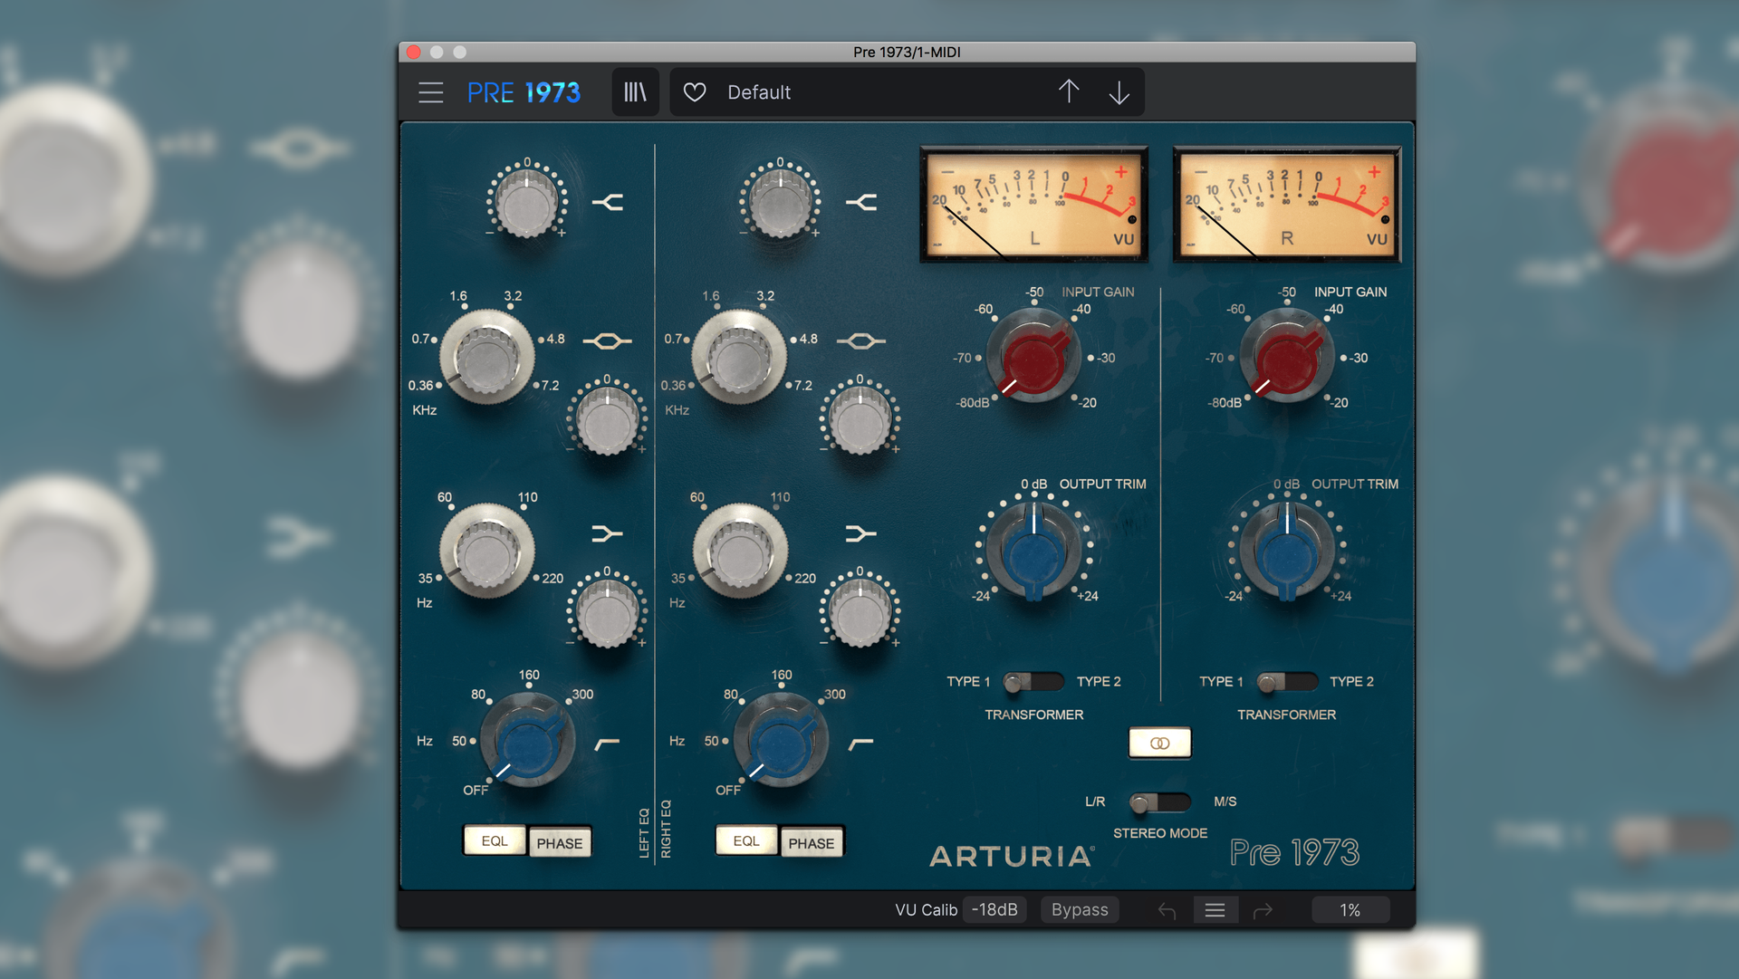Open the VU Calib -18dB dropdown
Viewport: 1739px width, 979px height.
(x=994, y=910)
